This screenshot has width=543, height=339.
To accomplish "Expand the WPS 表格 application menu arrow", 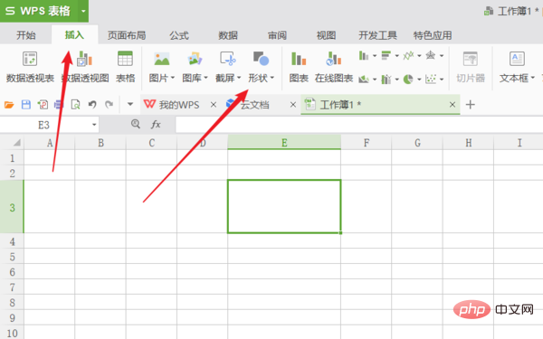I will (83, 11).
